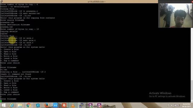Open the blue W app in taskbar
Image resolution: width=193 pixels, height=108 pixels.
55,105
